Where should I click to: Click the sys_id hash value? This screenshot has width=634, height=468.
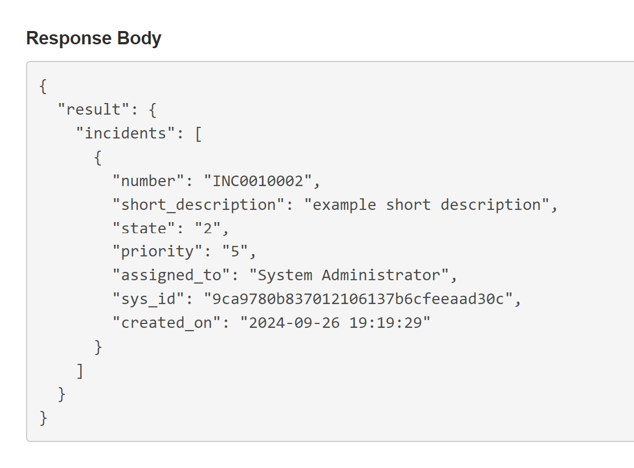coord(358,299)
